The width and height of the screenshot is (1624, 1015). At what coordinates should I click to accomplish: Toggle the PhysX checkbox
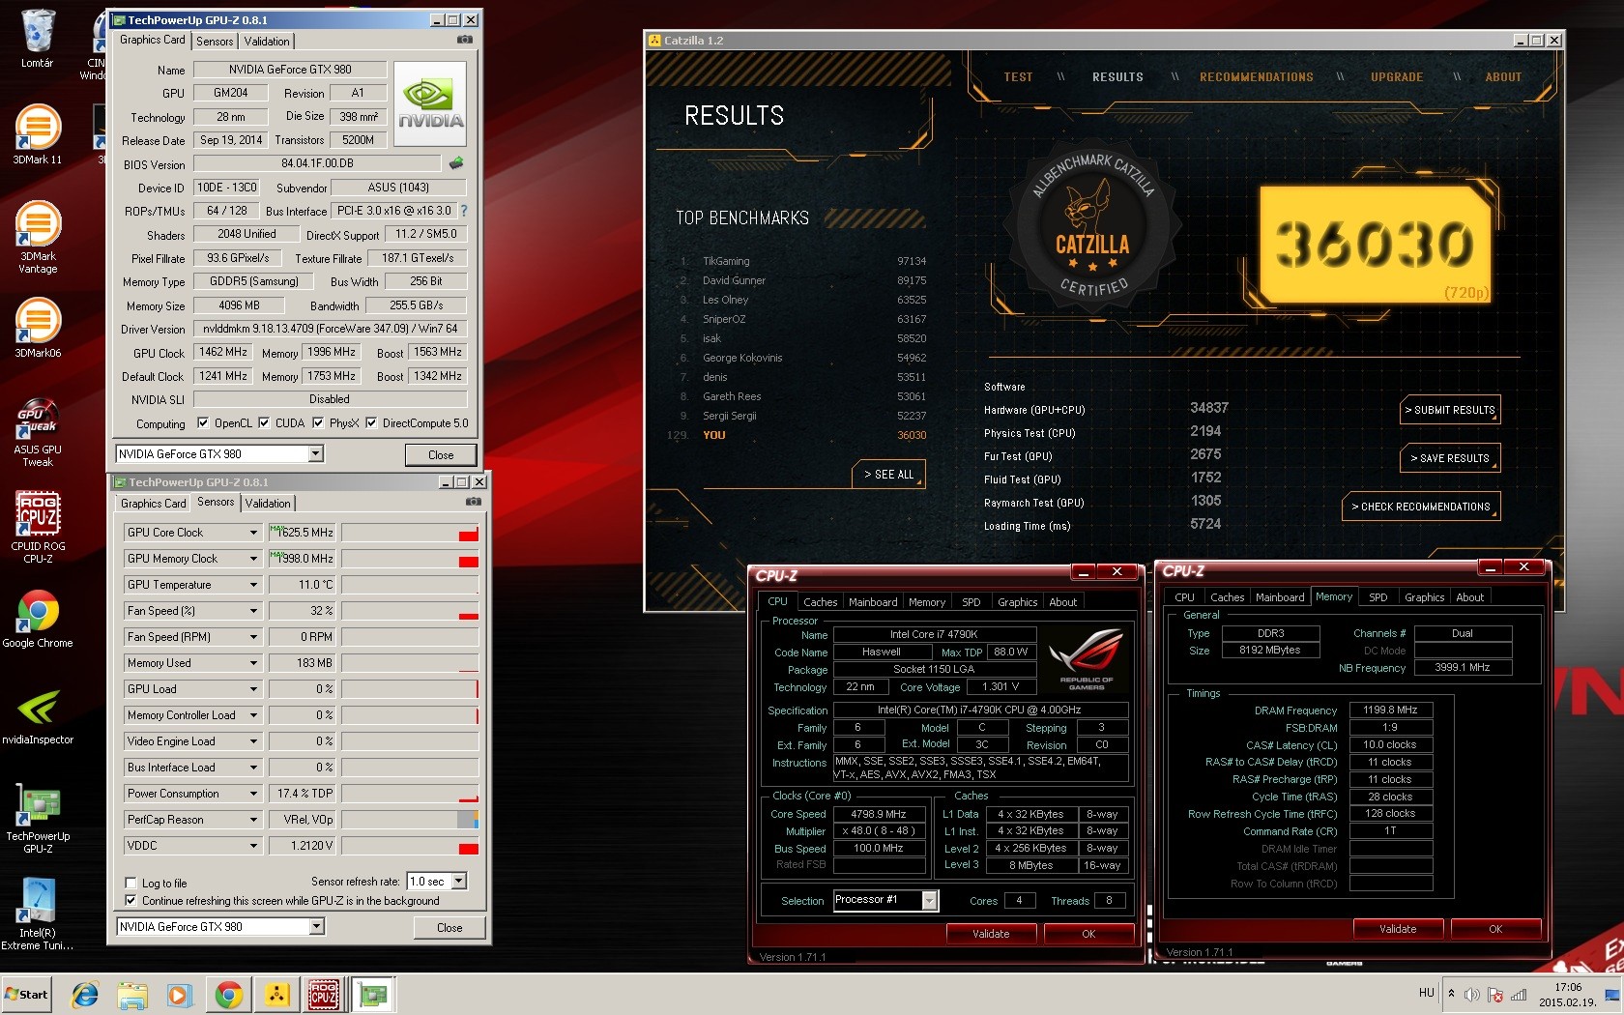coord(318,423)
